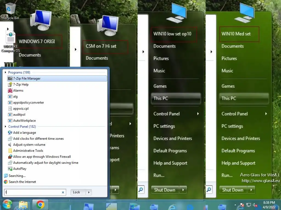Open the Recycle Bin desktop icon
The height and width of the screenshot is (210, 281).
[x=11, y=10]
